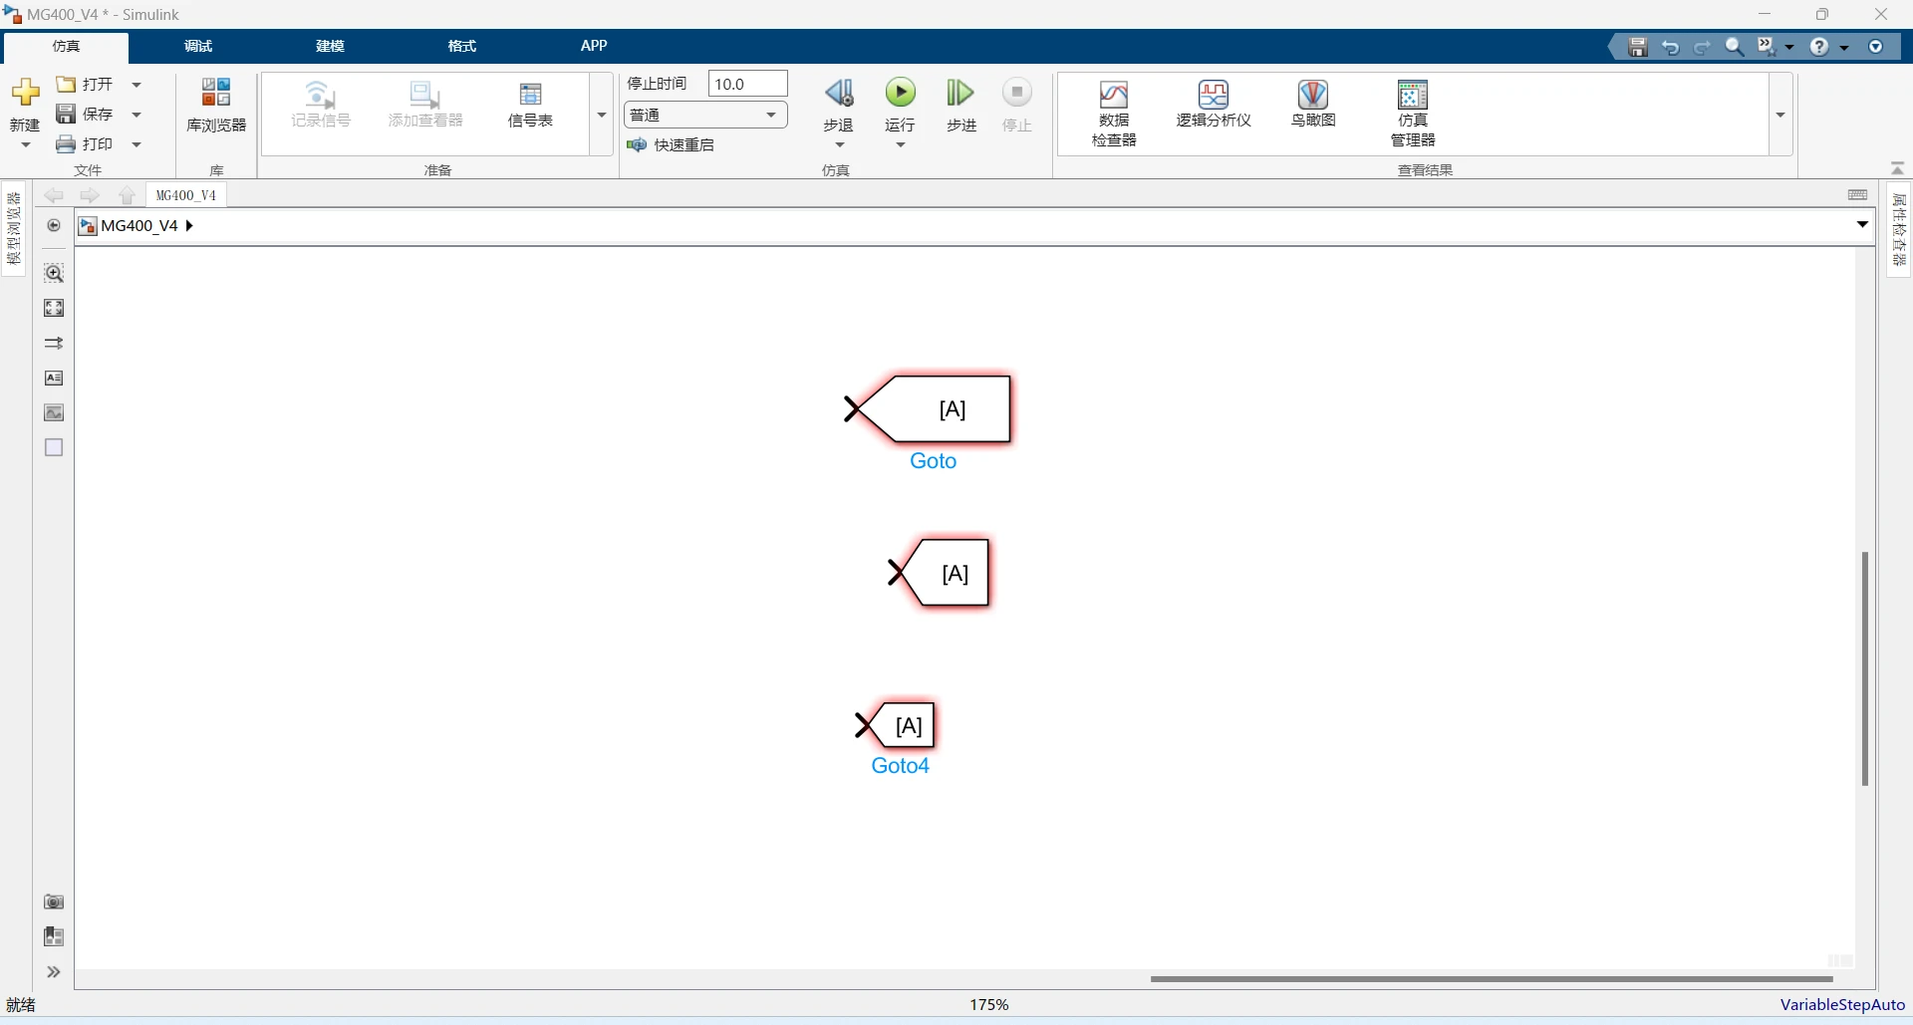Viewport: 1913px width, 1025px height.
Task: Open the Logic Analyzer (逻辑分析仪)
Action: pyautogui.click(x=1214, y=105)
